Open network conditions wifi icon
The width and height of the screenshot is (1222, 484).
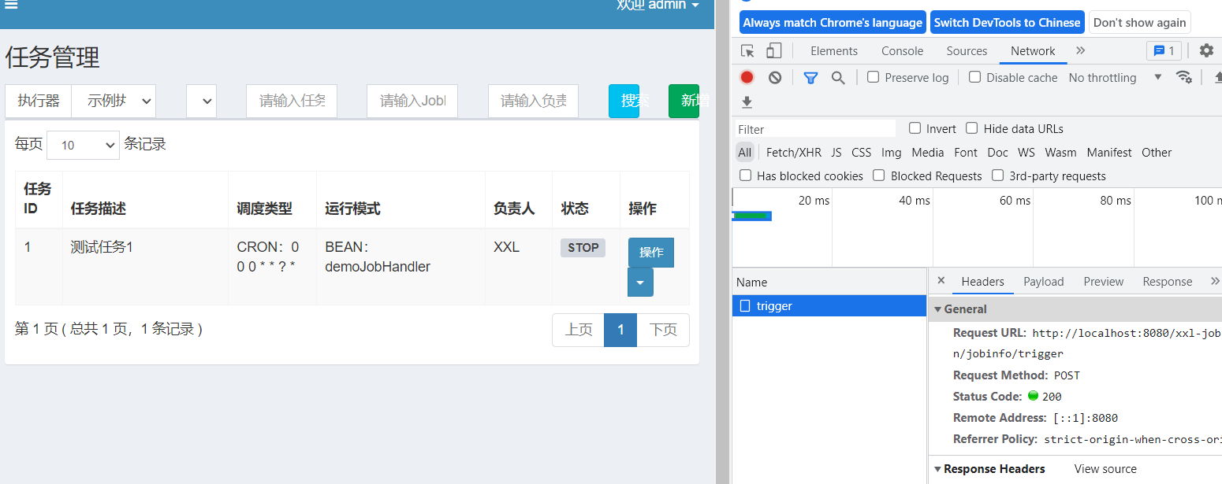[x=1183, y=77]
